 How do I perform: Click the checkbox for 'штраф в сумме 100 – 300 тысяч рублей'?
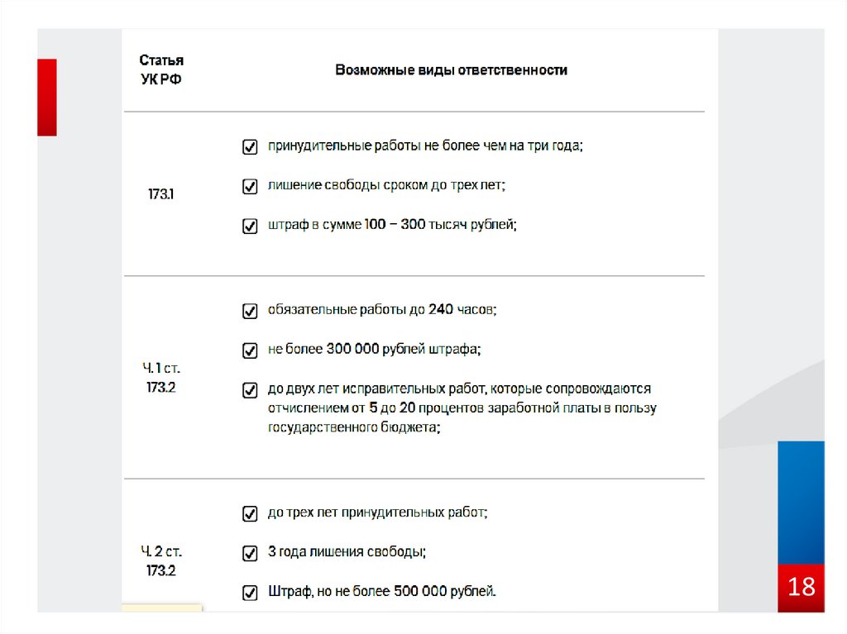point(249,226)
